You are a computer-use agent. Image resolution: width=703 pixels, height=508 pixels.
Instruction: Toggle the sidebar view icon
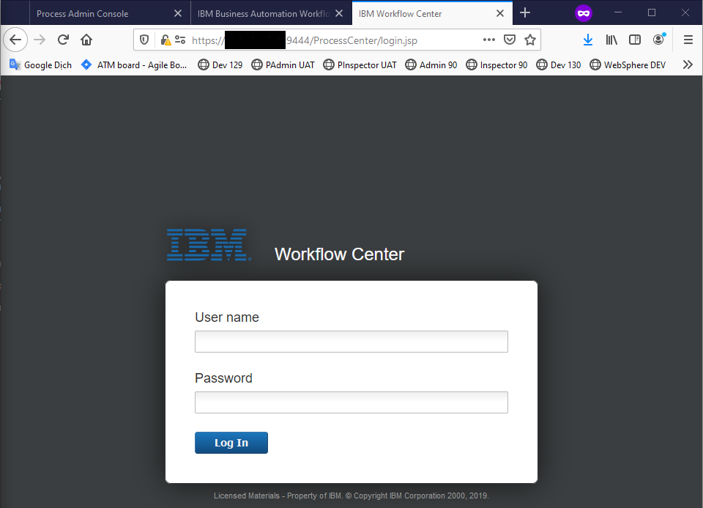point(635,40)
